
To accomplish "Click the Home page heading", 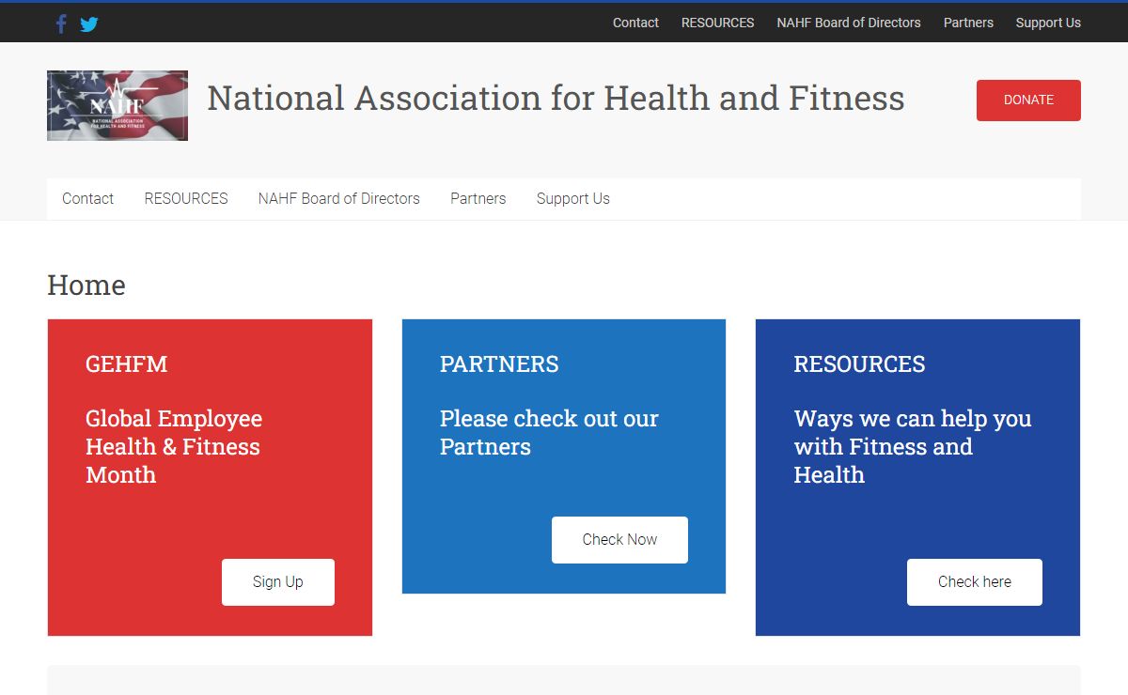I will coord(86,286).
